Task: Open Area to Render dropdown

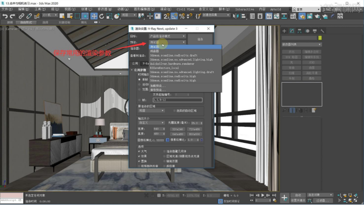Action: pyautogui.click(x=151, y=111)
